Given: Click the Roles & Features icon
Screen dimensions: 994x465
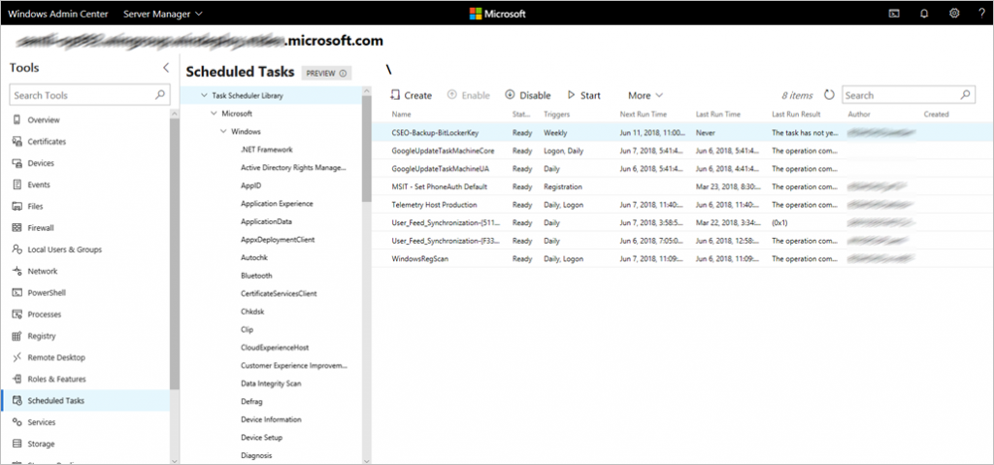Looking at the screenshot, I should point(17,379).
